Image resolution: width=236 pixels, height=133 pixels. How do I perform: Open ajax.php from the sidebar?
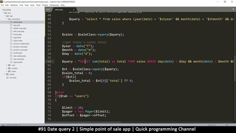click(17, 25)
